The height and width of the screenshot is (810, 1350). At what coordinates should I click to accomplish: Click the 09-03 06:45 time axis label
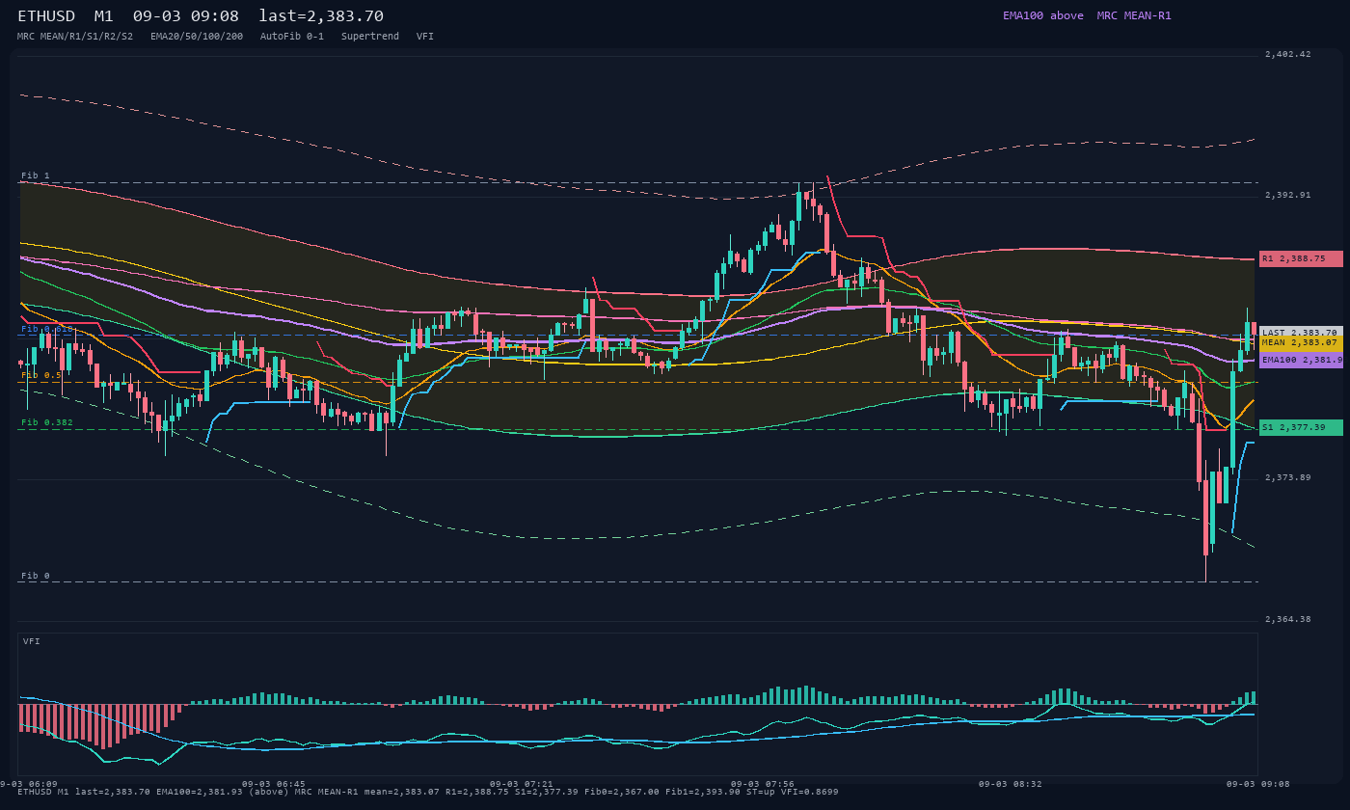coord(273,784)
